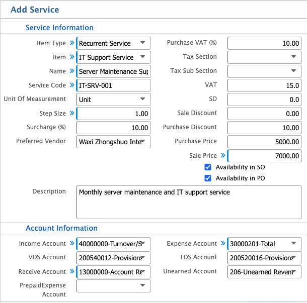Click the VAT field showing 15.0
307x303 pixels.
265,85
